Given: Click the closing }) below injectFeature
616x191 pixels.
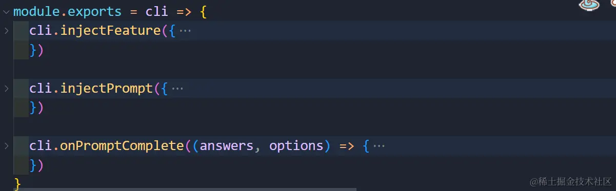Looking at the screenshot, I should [36, 50].
